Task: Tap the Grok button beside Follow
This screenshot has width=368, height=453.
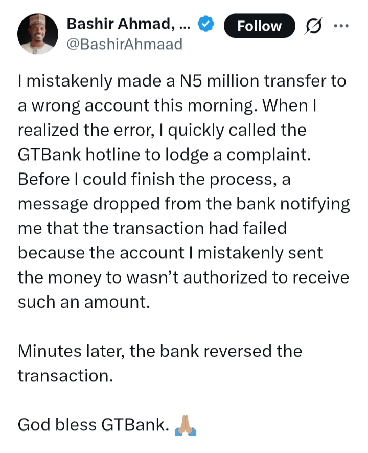Action: point(313,26)
